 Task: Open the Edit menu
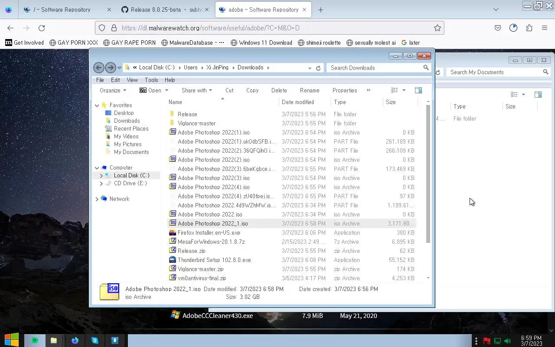[x=115, y=80]
